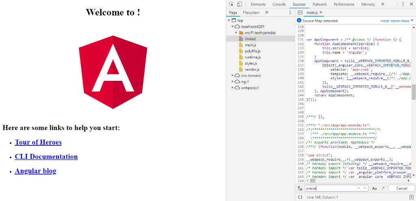Click the code editor's scroll-down arrow
Viewport: 416px width, 201px height.
[414, 175]
